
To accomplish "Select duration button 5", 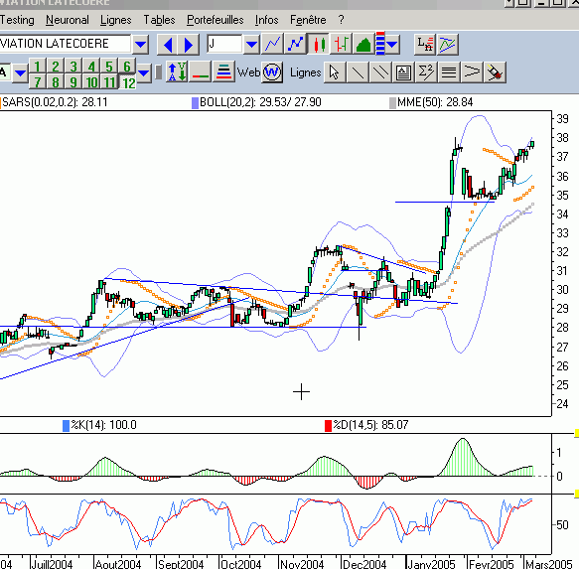I will [x=109, y=67].
